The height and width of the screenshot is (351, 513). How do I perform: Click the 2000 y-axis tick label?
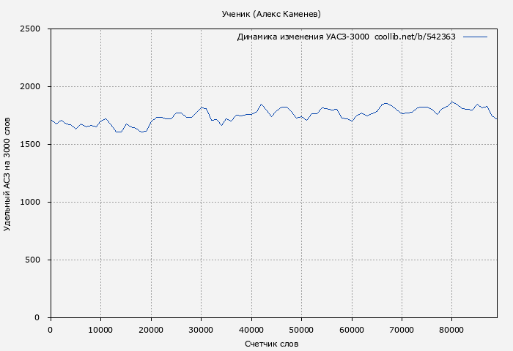coord(34,87)
